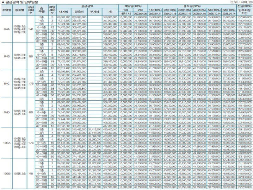Click total '430,400,000' in 103A 2층

[110, 130]
